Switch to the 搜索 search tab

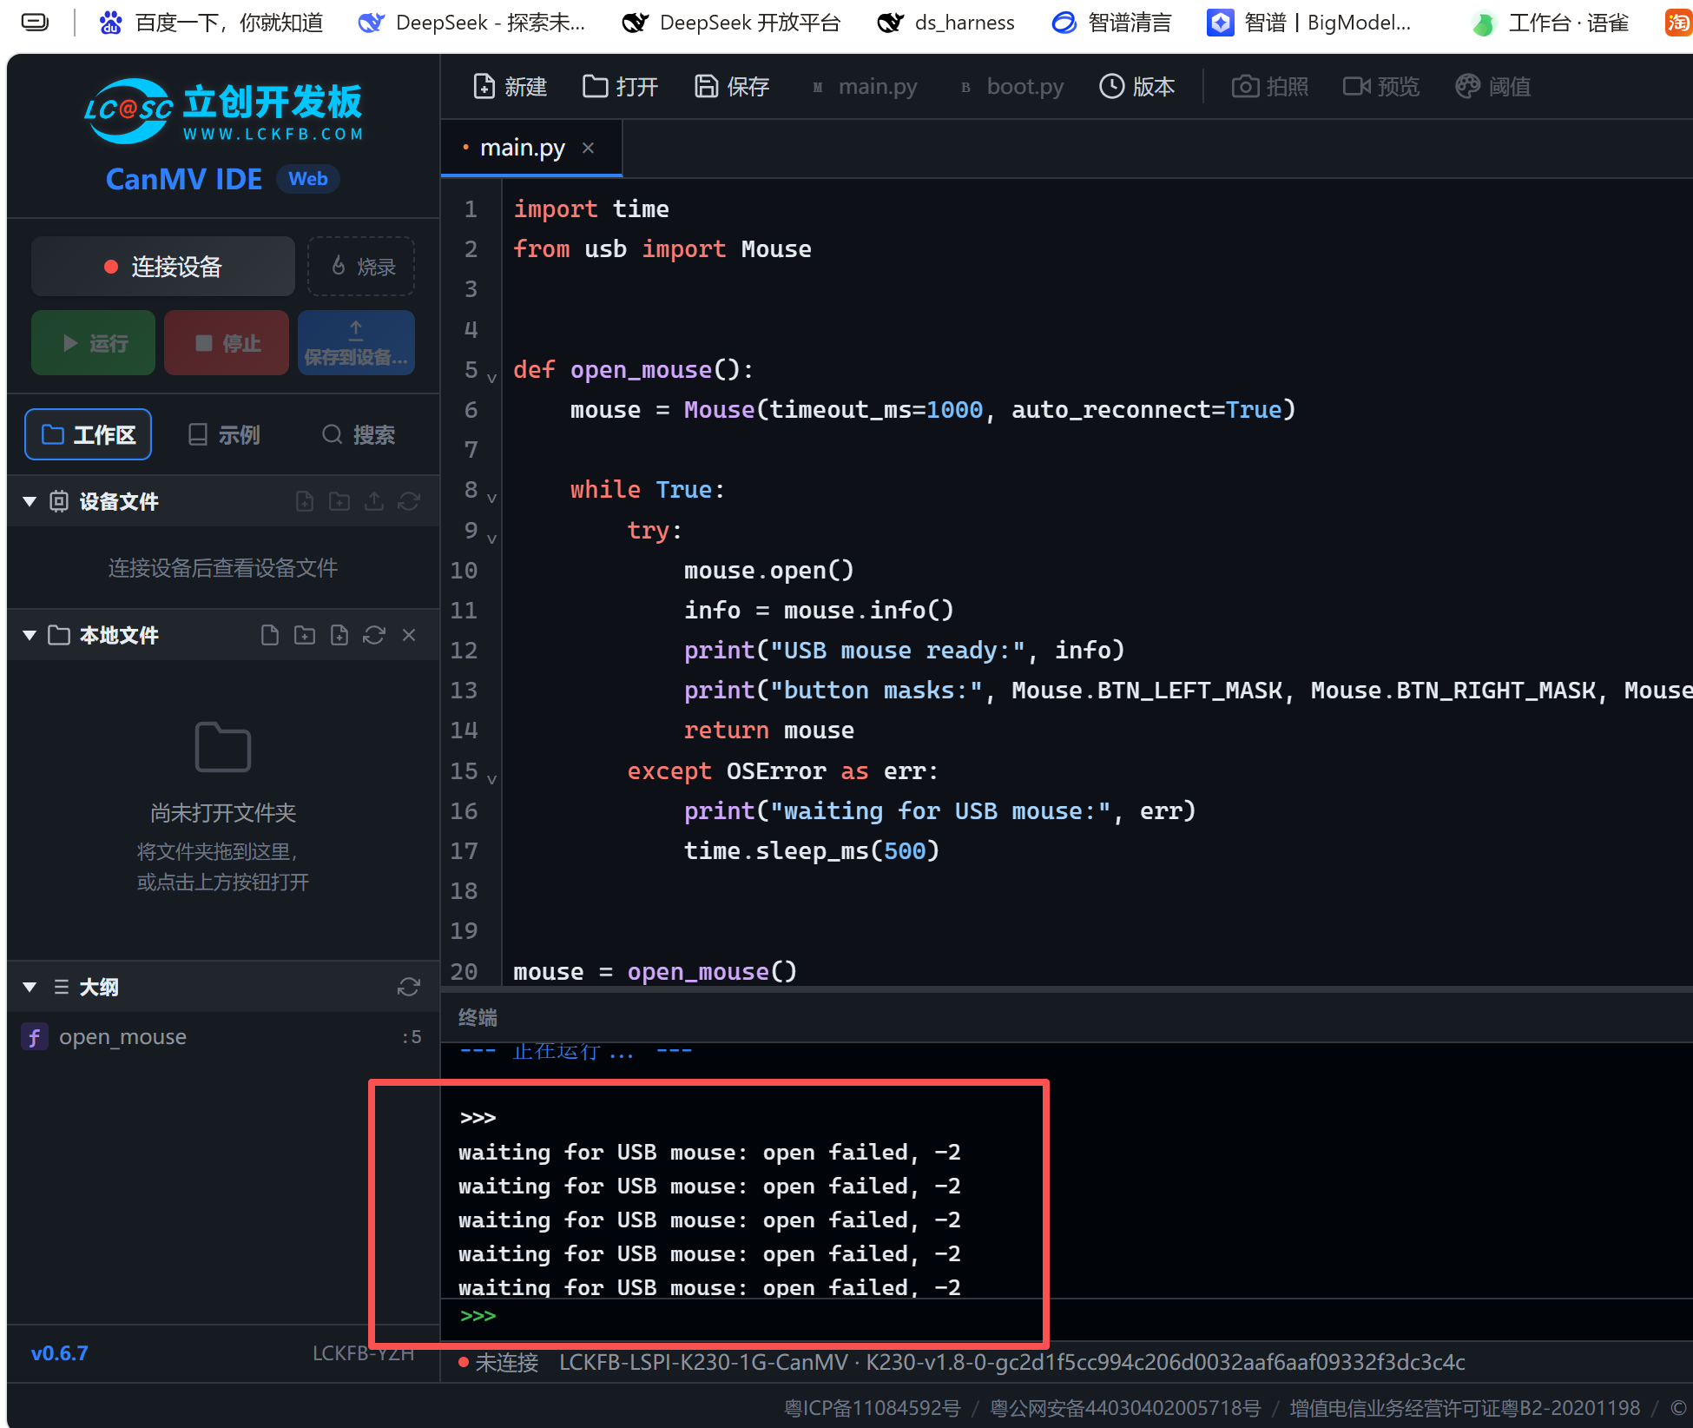click(x=358, y=434)
